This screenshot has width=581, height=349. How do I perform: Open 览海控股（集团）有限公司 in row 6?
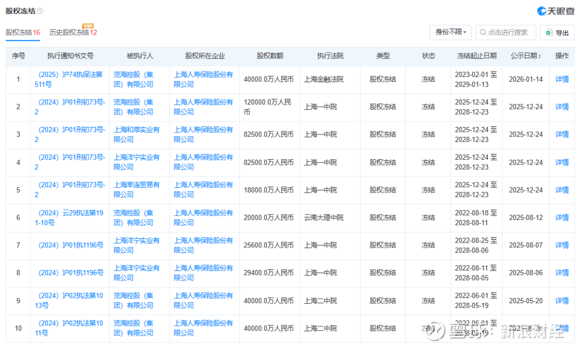point(133,217)
